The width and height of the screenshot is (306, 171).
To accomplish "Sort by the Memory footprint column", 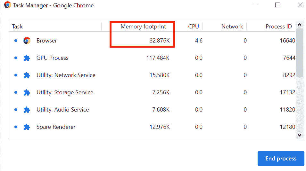I will coord(143,27).
